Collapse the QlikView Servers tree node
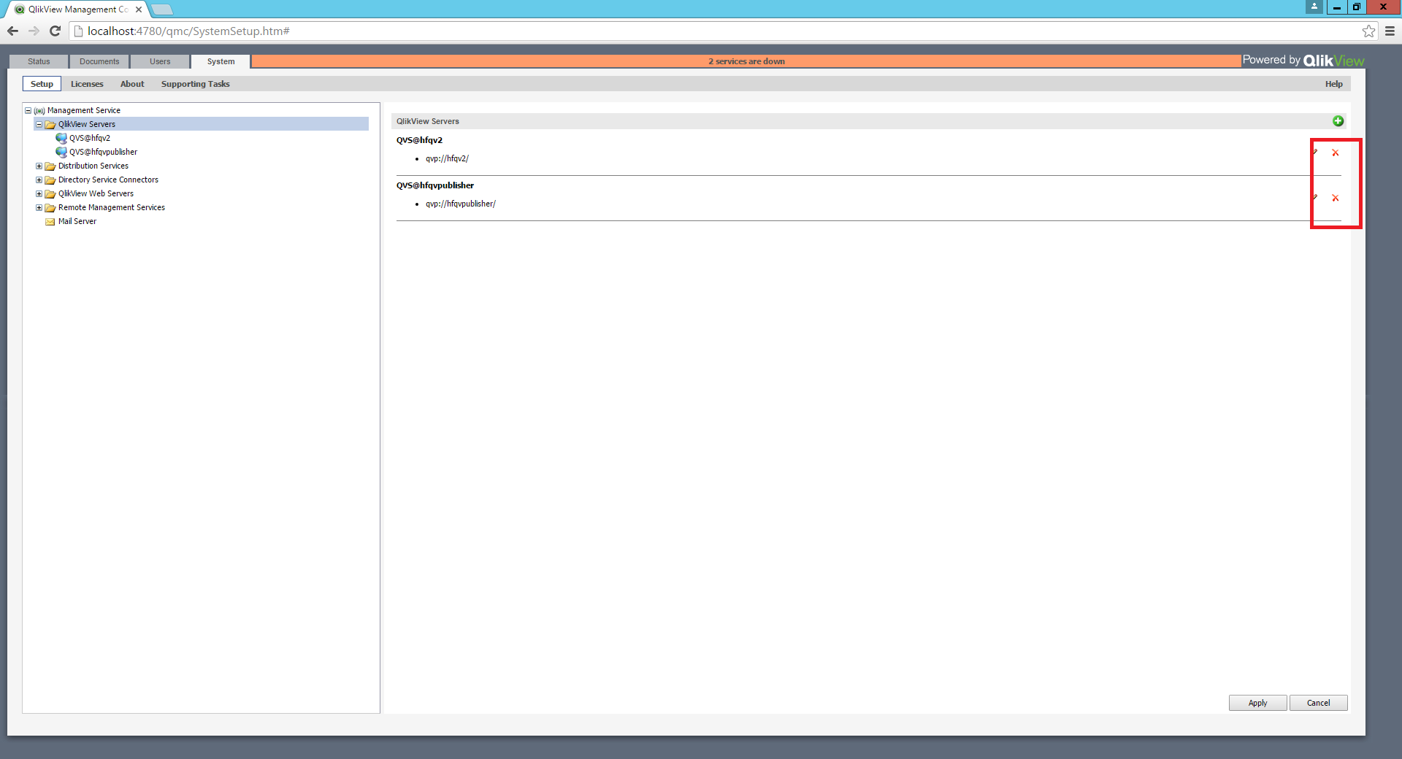This screenshot has height=759, width=1402. click(39, 125)
